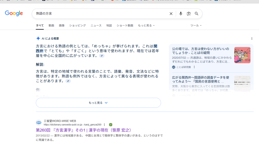
Task: Select the ショッピング tab
Action: [x=77, y=26]
